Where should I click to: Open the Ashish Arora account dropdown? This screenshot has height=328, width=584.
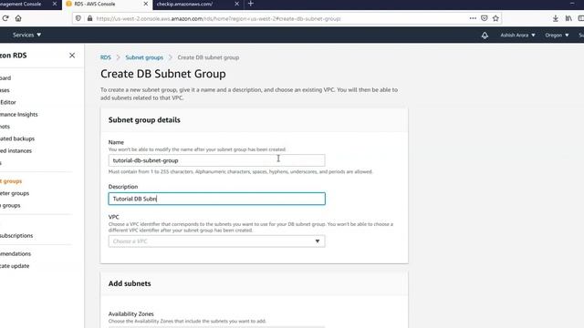click(x=517, y=35)
